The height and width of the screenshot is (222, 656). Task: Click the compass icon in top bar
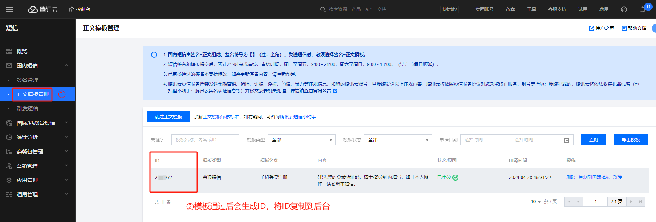[x=624, y=9]
